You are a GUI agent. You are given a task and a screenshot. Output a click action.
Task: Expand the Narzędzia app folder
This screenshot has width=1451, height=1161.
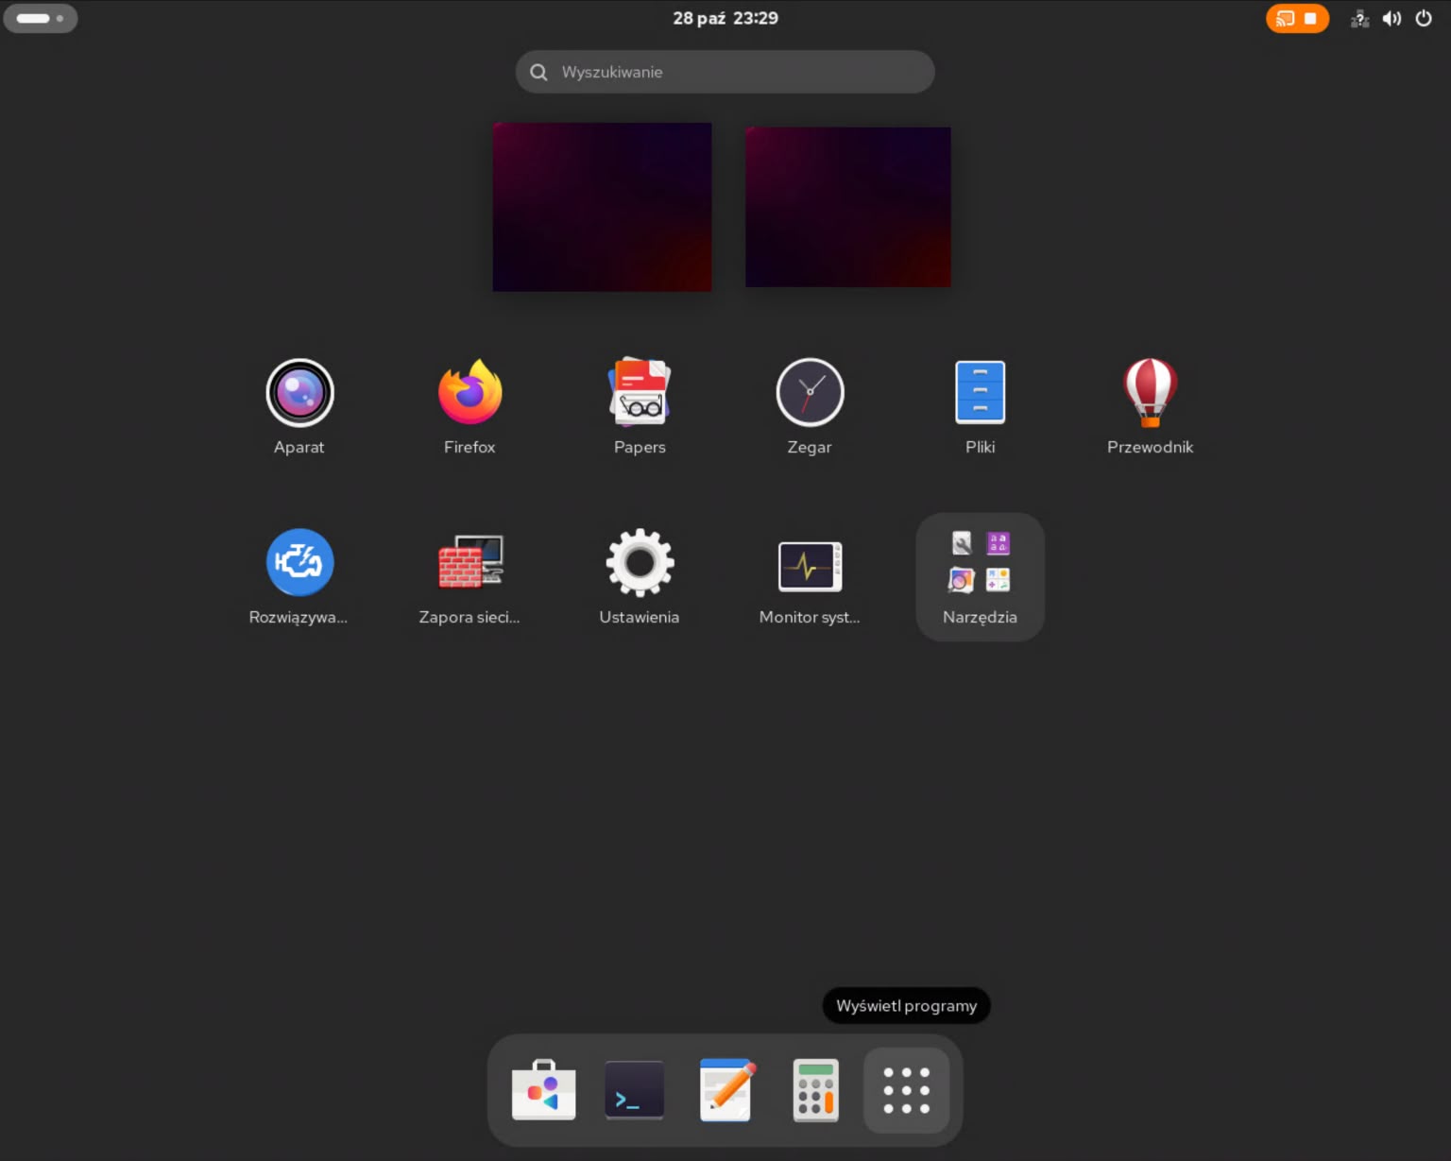tap(980, 576)
